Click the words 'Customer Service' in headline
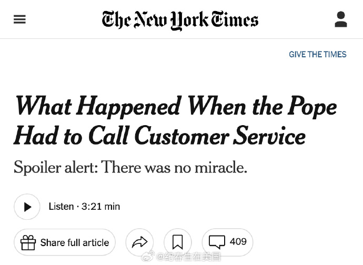This screenshot has height=265, width=363. (x=220, y=136)
